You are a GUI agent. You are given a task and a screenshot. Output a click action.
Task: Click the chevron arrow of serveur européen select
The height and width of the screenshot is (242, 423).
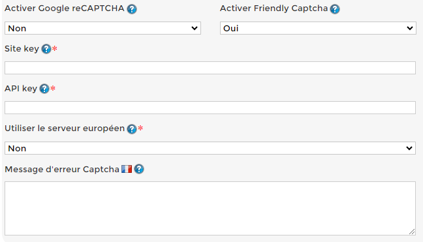[409, 148]
